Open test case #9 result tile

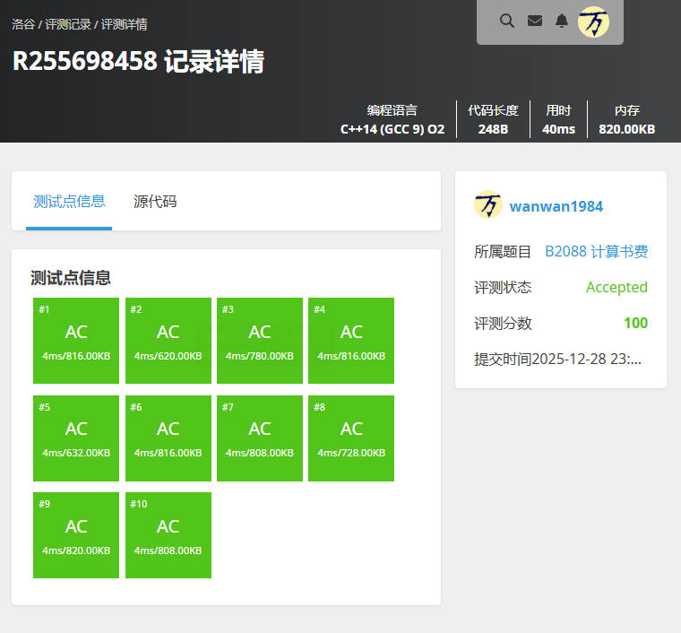(x=76, y=535)
